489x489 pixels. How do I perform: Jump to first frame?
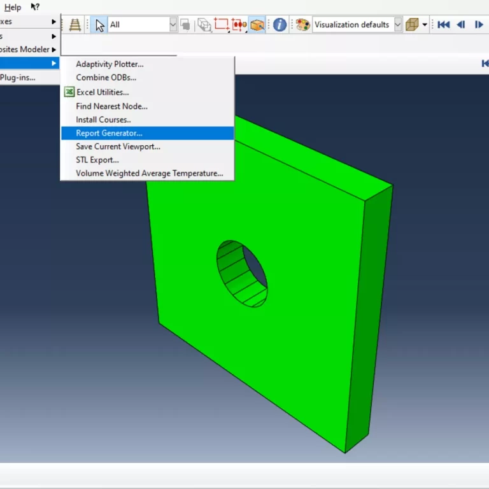click(444, 25)
